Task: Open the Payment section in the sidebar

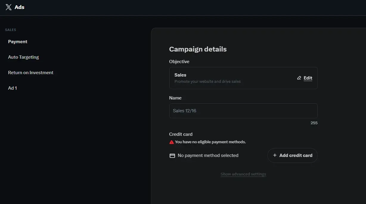Action: (x=18, y=42)
